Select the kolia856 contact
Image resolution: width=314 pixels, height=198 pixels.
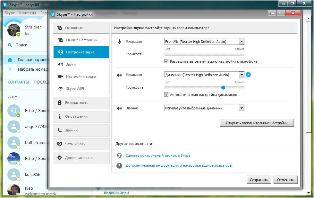pos(25,174)
